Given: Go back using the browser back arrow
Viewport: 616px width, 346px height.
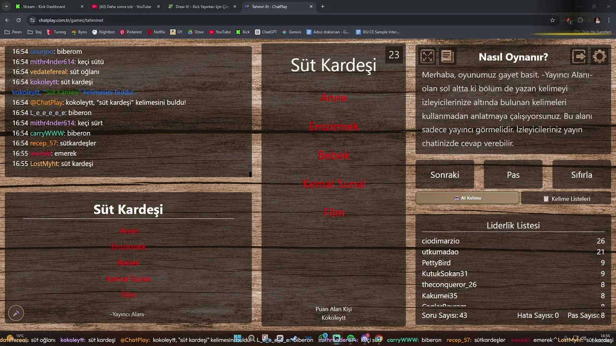Looking at the screenshot, I should pyautogui.click(x=7, y=20).
